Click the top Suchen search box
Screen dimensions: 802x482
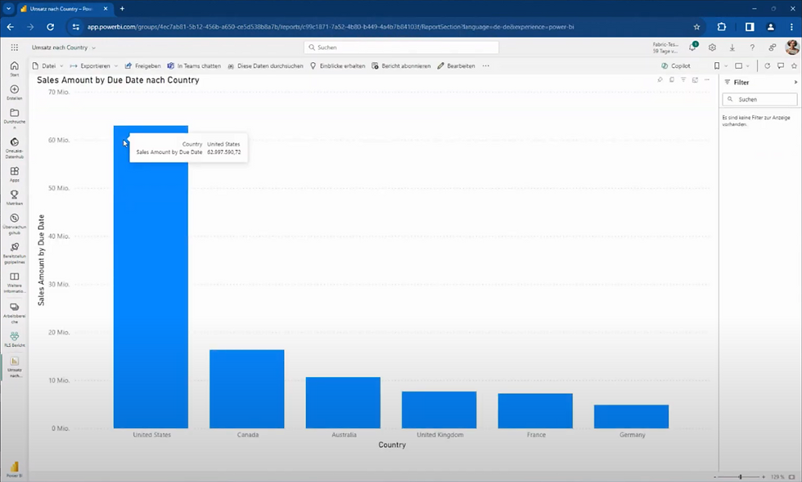(402, 47)
